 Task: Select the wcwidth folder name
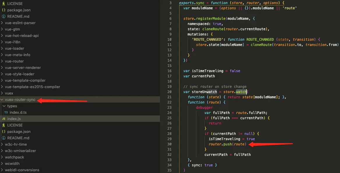coord(12,163)
